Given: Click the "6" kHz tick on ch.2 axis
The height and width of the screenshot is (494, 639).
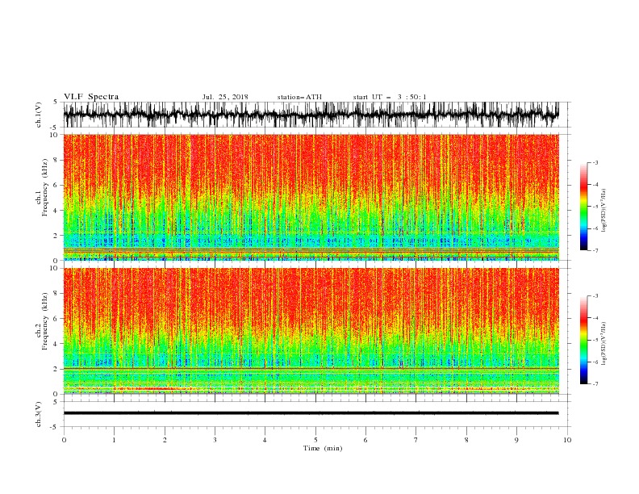Looking at the screenshot, I should [x=56, y=319].
